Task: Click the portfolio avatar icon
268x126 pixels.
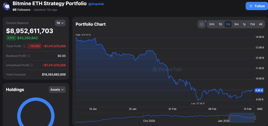Action: click(6, 5)
